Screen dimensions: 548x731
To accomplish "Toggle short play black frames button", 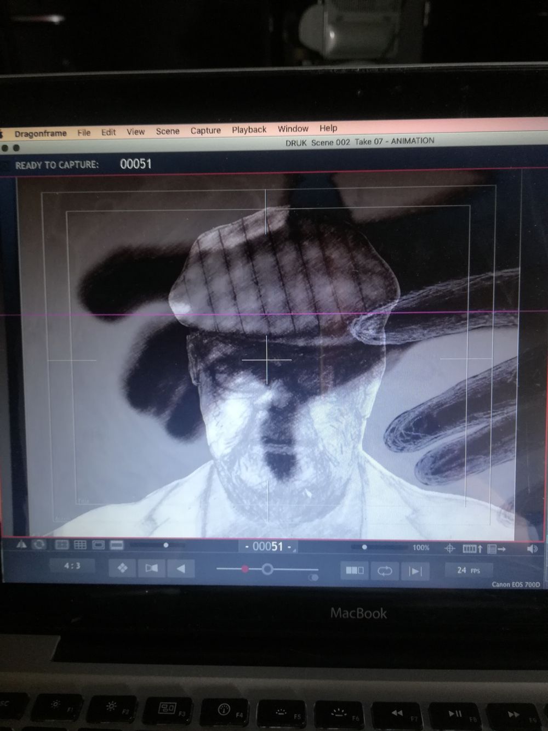I will tap(355, 570).
